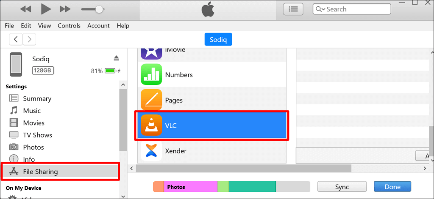434x199 pixels.
Task: Open Music settings in the sidebar
Action: click(x=32, y=111)
